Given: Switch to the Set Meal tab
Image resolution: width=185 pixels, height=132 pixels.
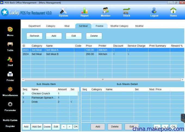Looking at the screenshot, I should tap(83, 26).
